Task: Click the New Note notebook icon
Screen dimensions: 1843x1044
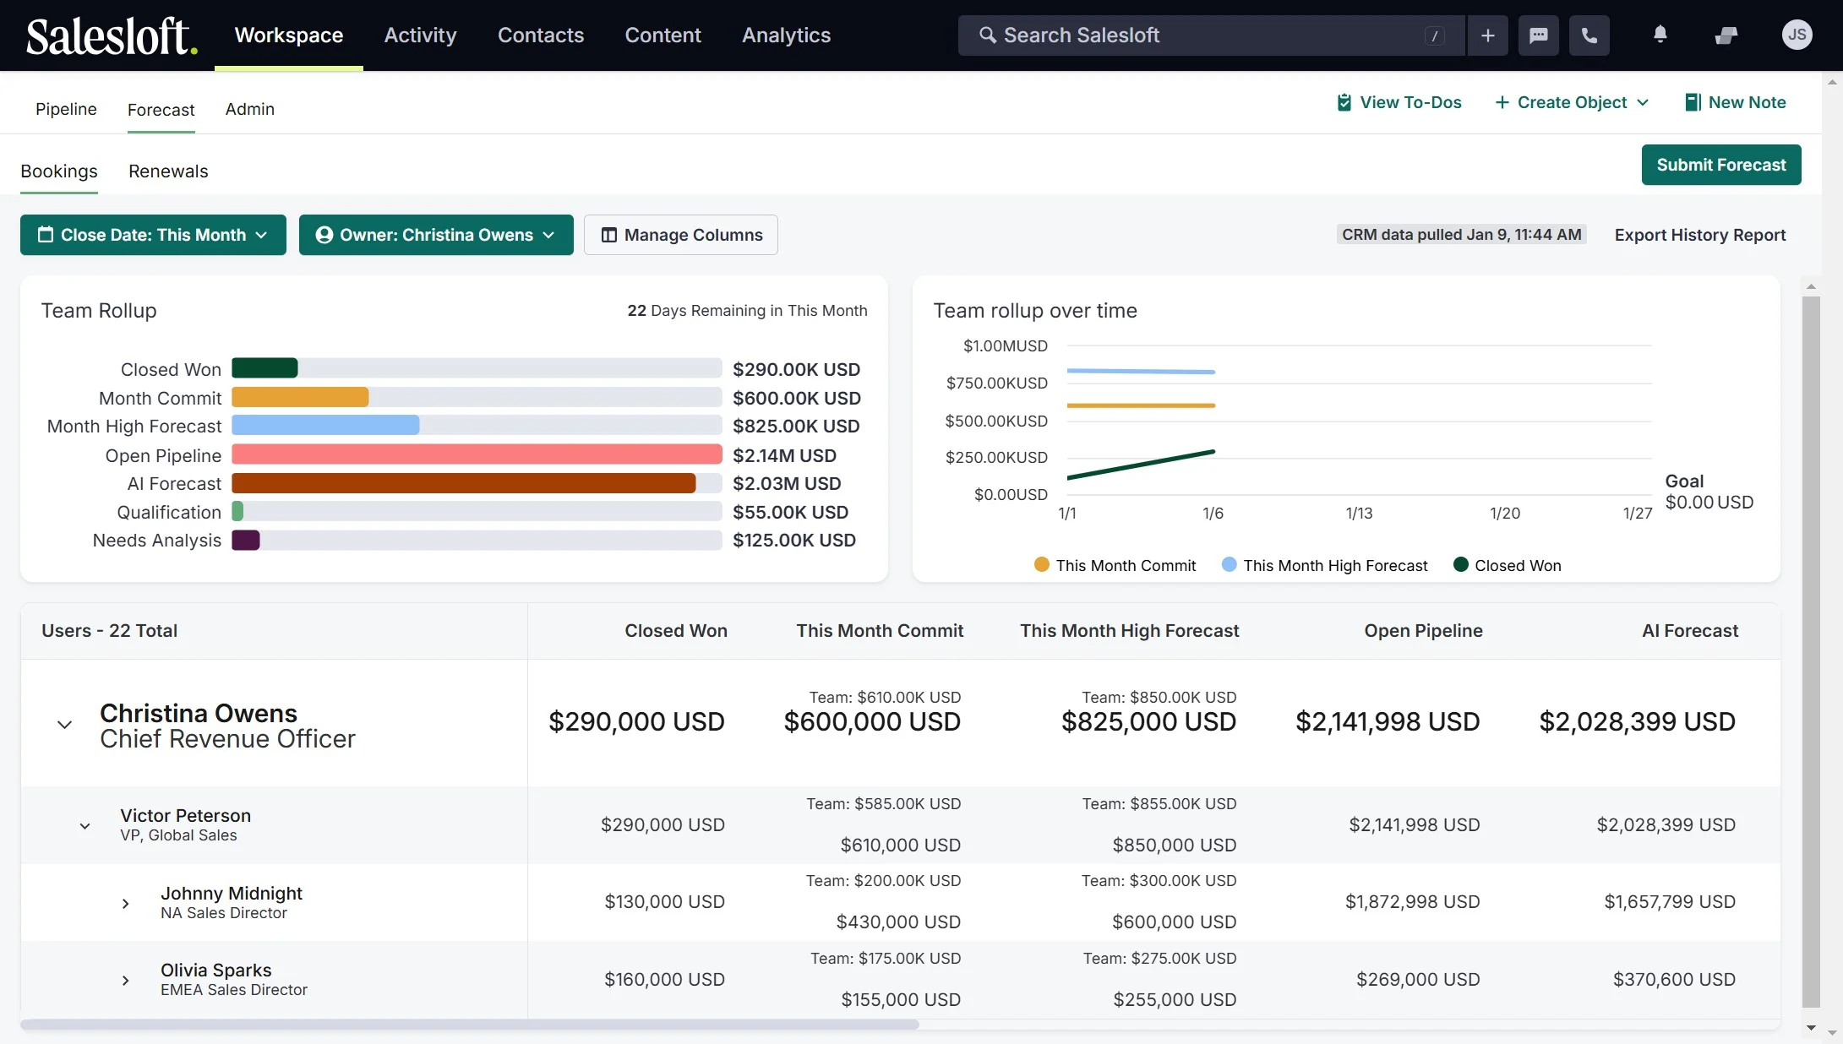Action: [x=1693, y=102]
